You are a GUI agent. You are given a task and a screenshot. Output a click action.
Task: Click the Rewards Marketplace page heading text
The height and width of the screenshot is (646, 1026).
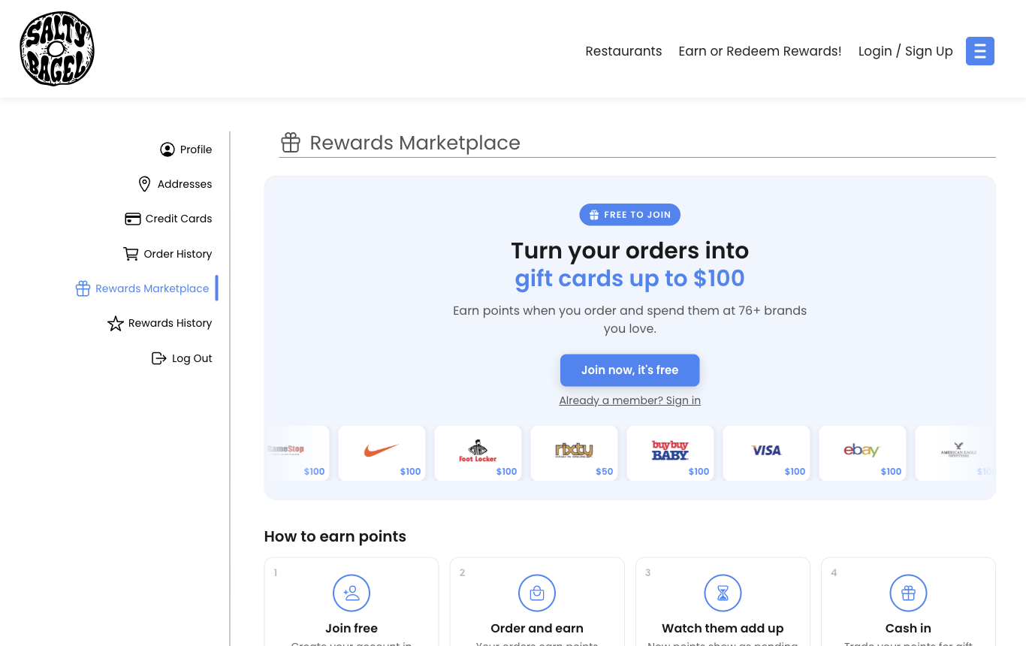click(x=415, y=143)
